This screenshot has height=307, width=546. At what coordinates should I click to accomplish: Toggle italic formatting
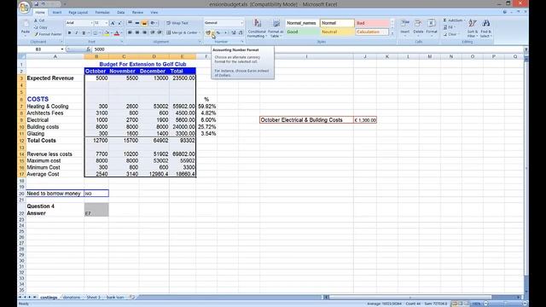click(x=76, y=32)
